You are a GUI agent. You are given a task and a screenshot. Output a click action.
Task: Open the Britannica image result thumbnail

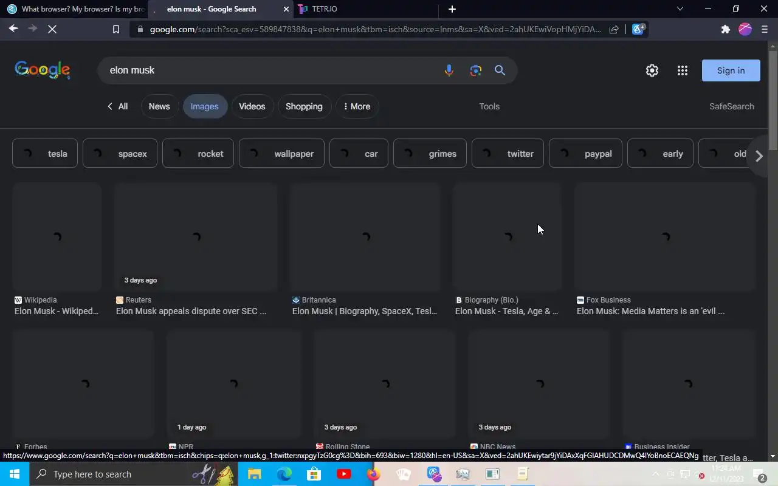click(x=365, y=237)
